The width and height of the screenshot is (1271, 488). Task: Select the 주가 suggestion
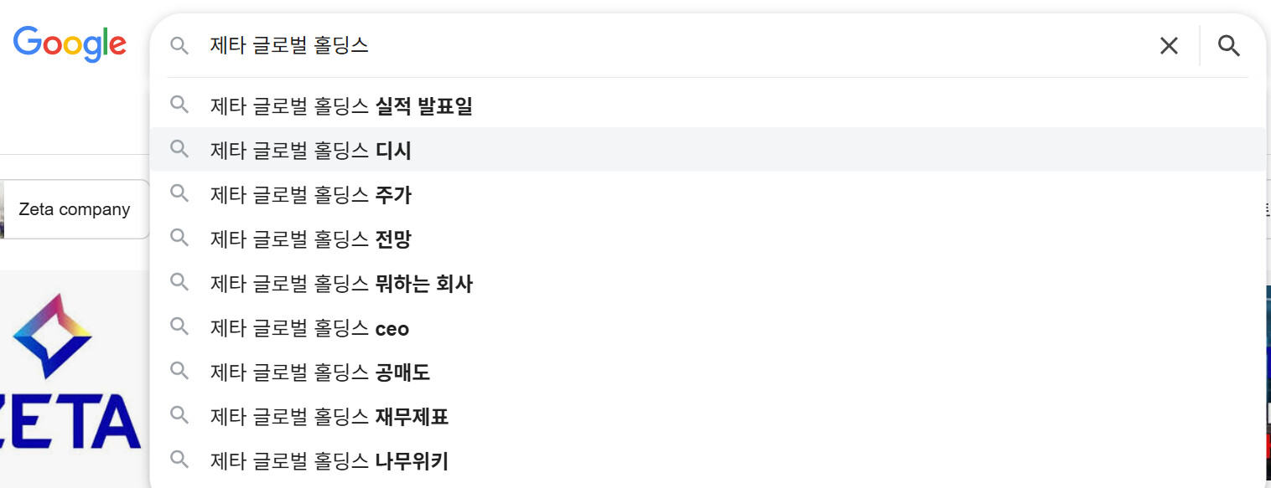coord(311,195)
